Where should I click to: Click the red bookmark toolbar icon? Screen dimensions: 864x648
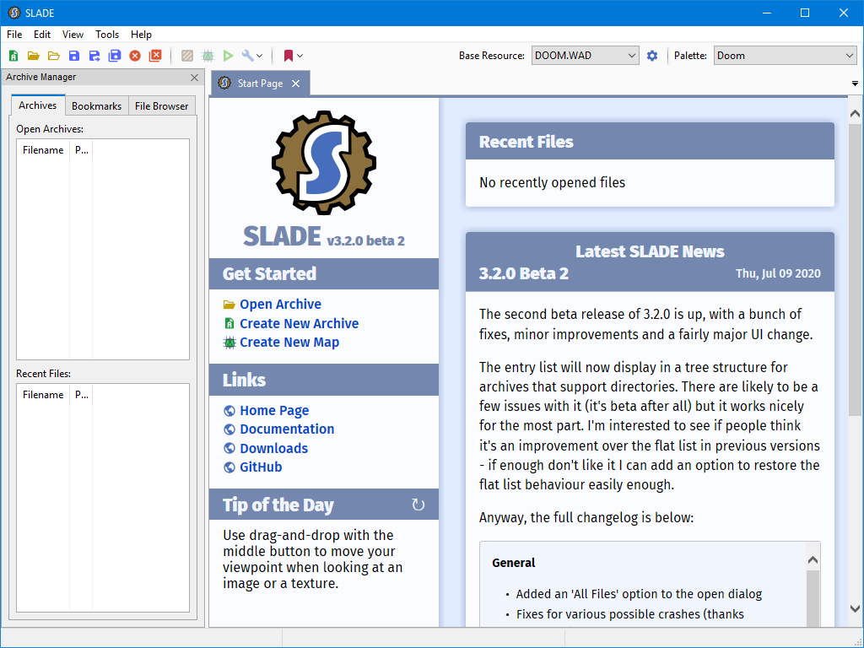289,56
